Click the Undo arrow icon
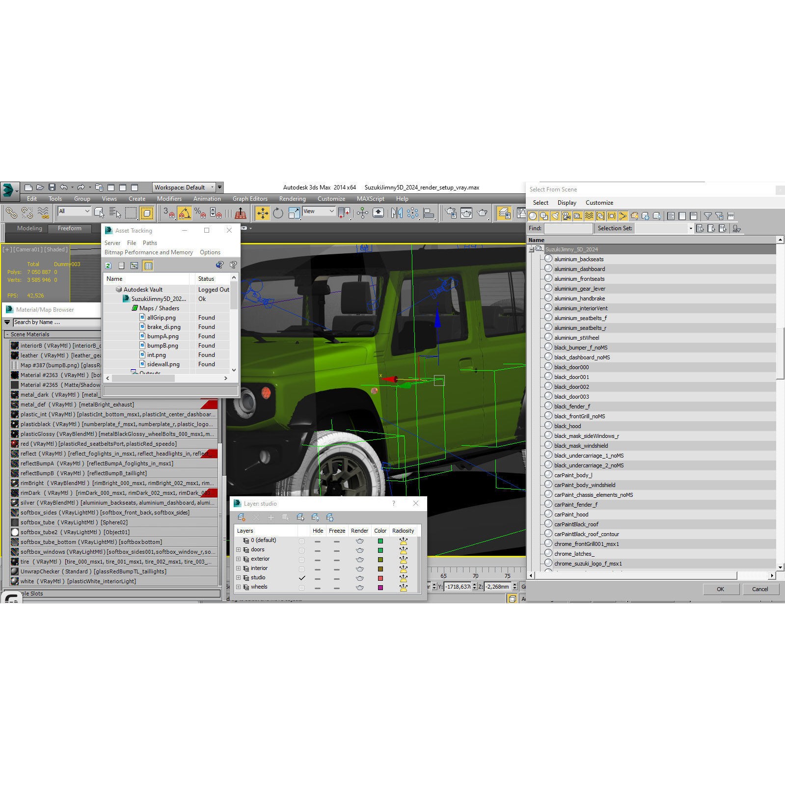Screen dimensions: 785x785 [x=64, y=188]
